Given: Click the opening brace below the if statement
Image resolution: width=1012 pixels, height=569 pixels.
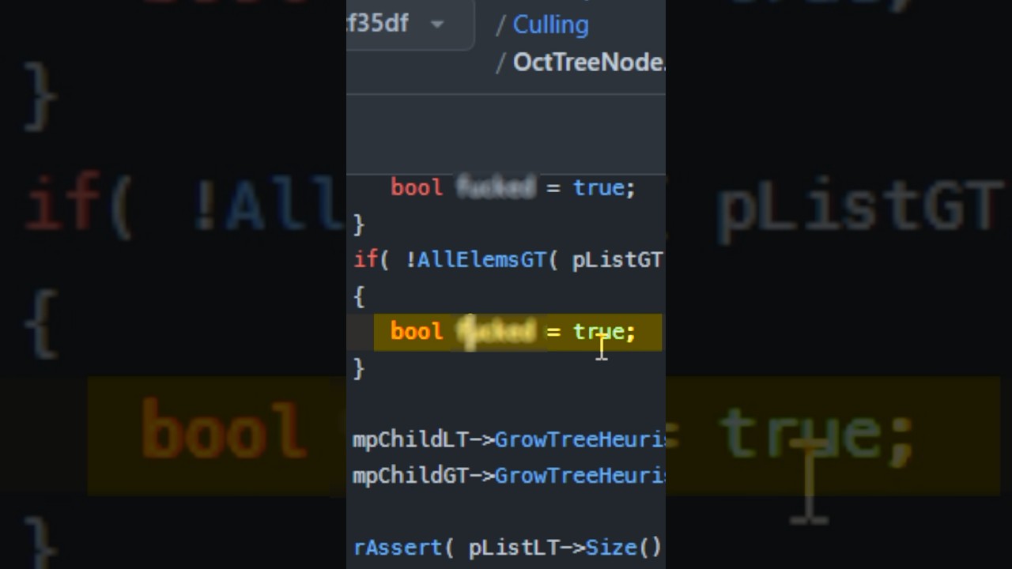Looking at the screenshot, I should click(359, 296).
